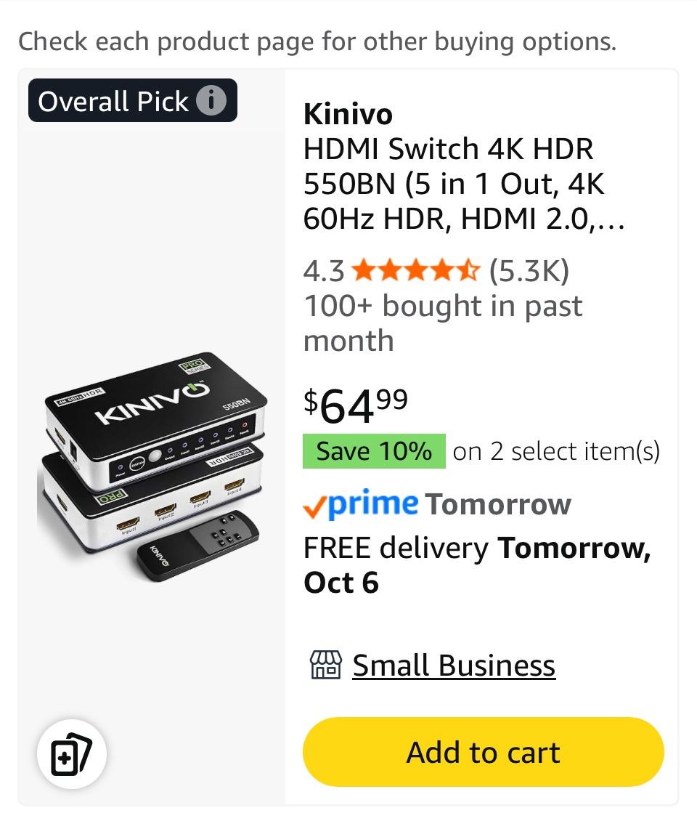Open the Small Business link
Image resolution: width=697 pixels, height=813 pixels.
click(454, 665)
